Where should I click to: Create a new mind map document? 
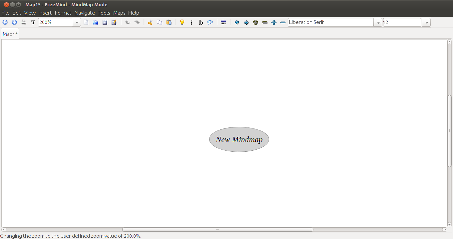86,22
